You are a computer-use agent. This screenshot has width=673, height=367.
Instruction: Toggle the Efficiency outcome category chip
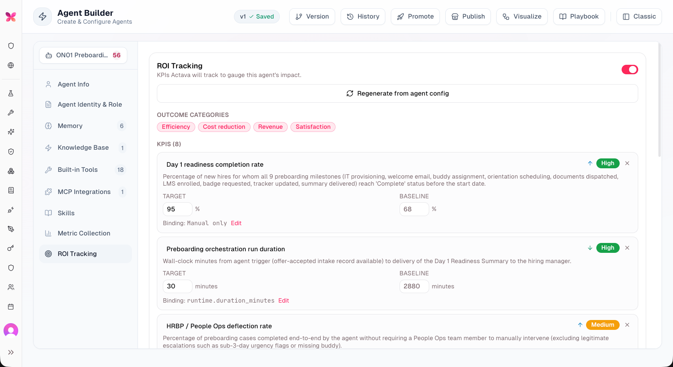tap(176, 127)
